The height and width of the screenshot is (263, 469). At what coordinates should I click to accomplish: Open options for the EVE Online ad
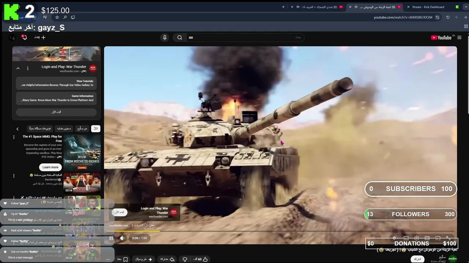coord(14,137)
